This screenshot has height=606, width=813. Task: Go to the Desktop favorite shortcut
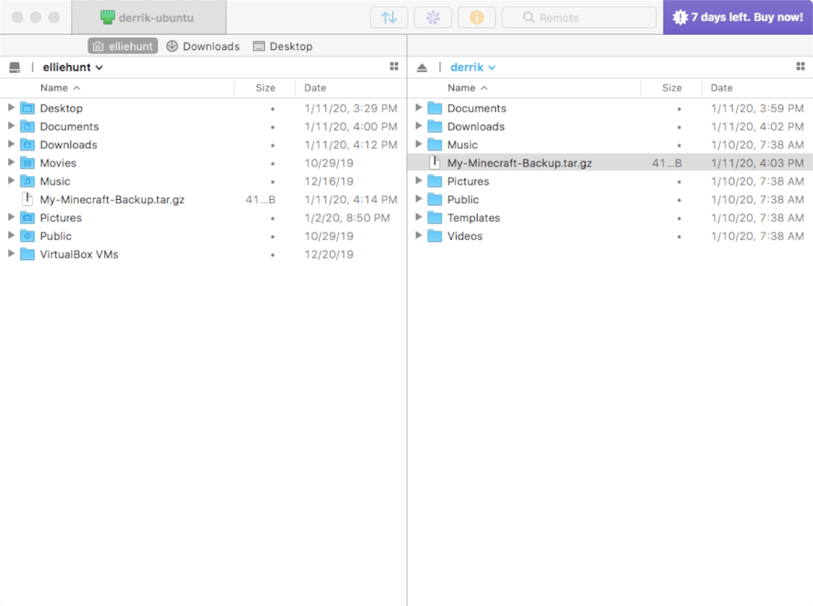pyautogui.click(x=283, y=46)
